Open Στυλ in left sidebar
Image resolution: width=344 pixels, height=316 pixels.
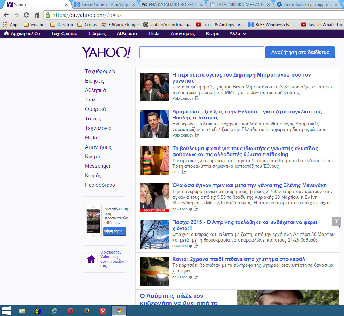coord(90,100)
